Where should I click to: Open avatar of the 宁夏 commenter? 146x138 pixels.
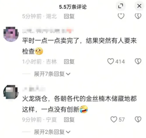(x=11, y=92)
